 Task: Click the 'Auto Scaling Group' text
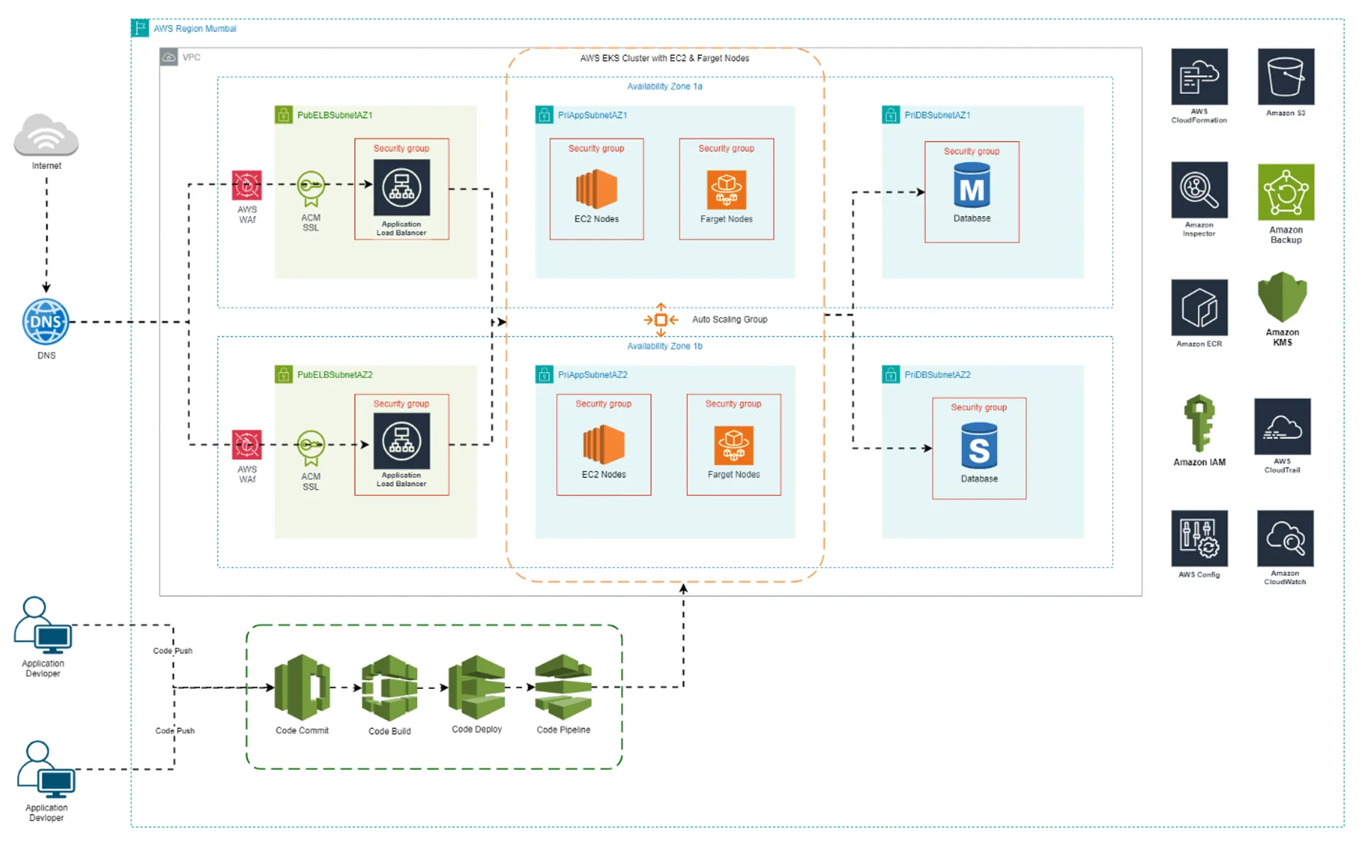click(x=729, y=320)
